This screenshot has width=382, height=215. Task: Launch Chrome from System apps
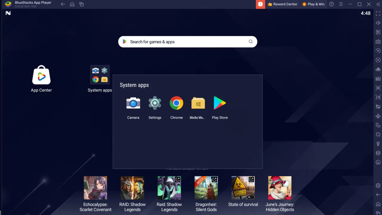176,103
